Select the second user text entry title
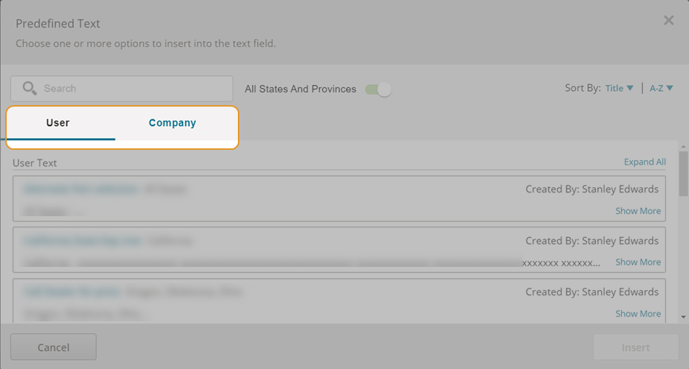The width and height of the screenshot is (689, 369). point(83,241)
